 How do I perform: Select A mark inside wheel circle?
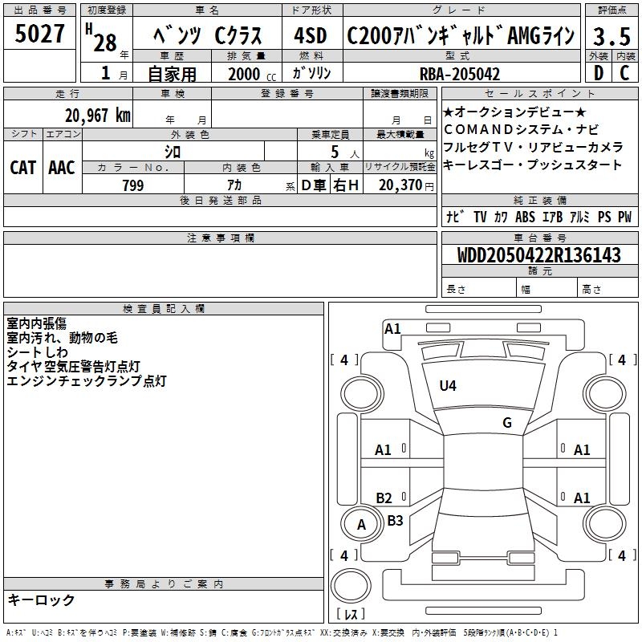[x=361, y=525]
